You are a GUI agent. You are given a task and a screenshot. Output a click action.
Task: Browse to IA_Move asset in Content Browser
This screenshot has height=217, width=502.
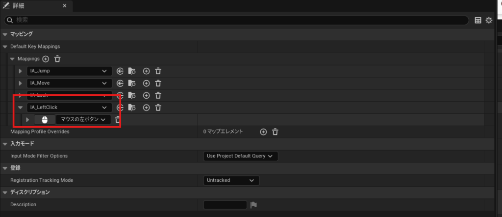[131, 83]
